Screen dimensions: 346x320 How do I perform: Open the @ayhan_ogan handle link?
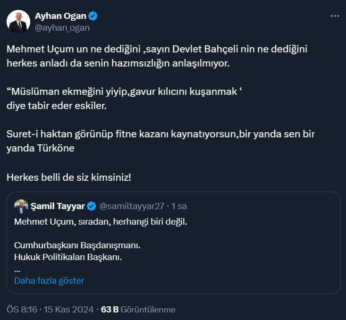point(62,27)
